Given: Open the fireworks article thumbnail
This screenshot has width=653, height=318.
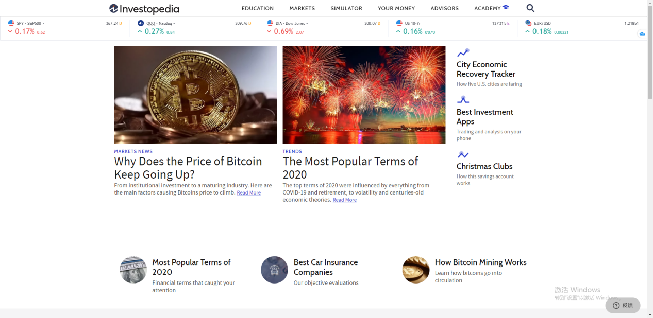Looking at the screenshot, I should pos(364,95).
